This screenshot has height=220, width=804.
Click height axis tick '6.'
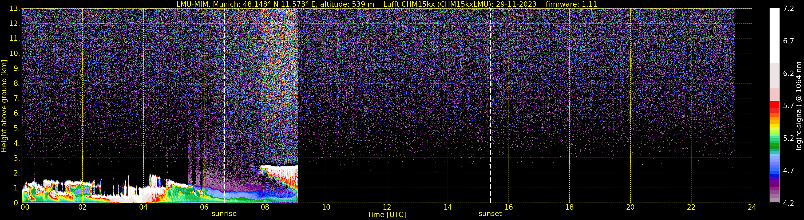point(17,113)
